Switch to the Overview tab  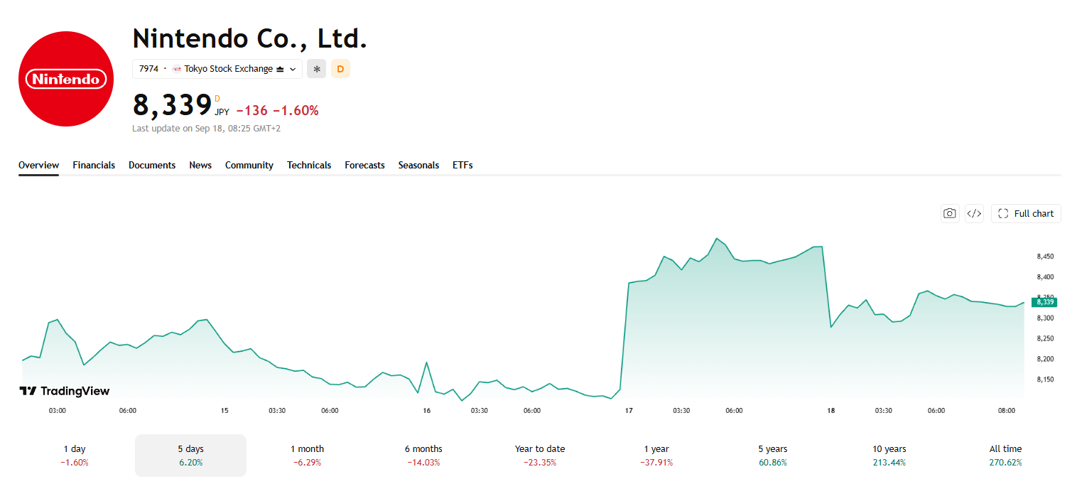[x=38, y=165]
